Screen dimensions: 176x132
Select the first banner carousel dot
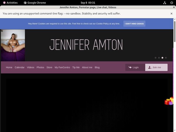tap(155, 58)
